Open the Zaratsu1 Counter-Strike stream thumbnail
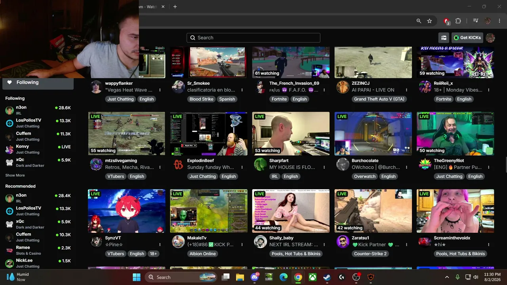The height and width of the screenshot is (285, 507). 373,211
